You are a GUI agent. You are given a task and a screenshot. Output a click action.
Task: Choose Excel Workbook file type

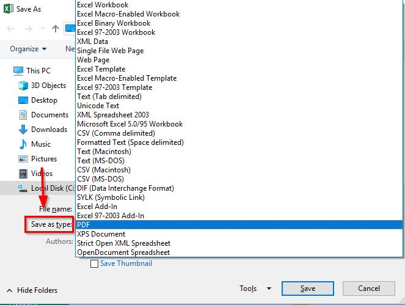(x=239, y=5)
